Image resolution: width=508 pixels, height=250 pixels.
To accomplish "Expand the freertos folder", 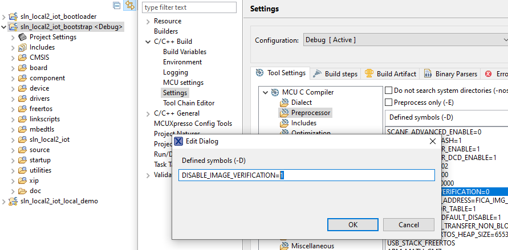I will tap(13, 109).
